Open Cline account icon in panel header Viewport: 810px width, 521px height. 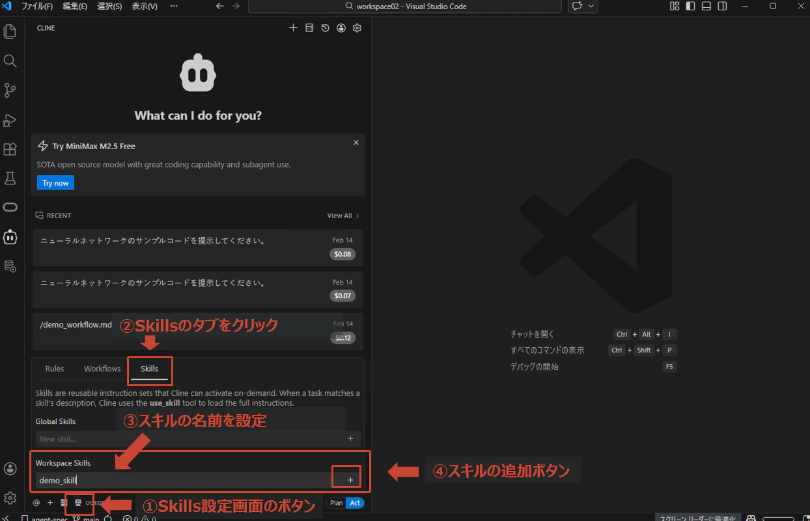coord(341,28)
